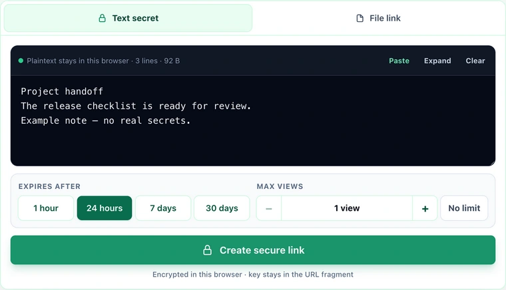Click 'The release checklist is ready for review.' line
506x290 pixels.
pyautogui.click(x=136, y=106)
